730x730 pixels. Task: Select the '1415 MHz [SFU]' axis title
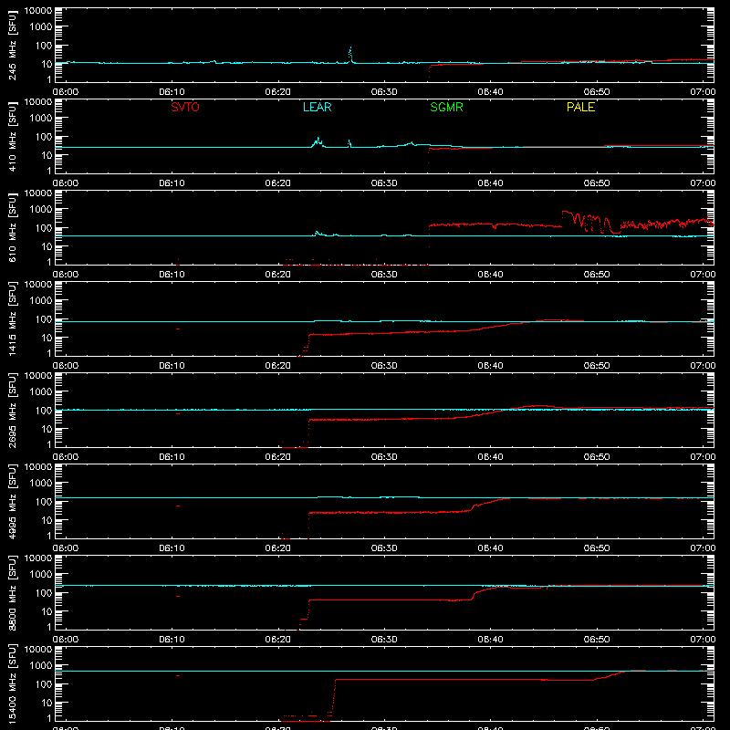(x=12, y=318)
